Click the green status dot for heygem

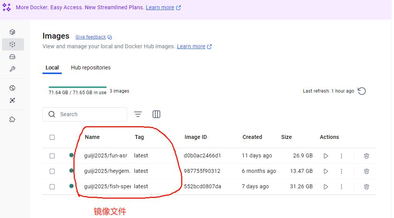[x=71, y=171]
